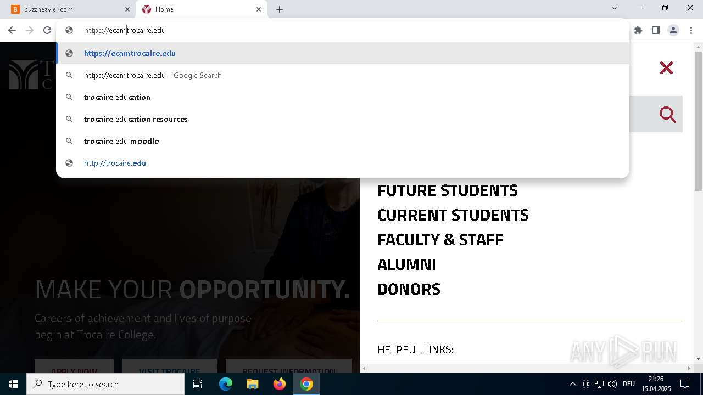Select the Google Search suggestion for ecamtrocaire.edu
Screen dimensions: 703x395
343,75
